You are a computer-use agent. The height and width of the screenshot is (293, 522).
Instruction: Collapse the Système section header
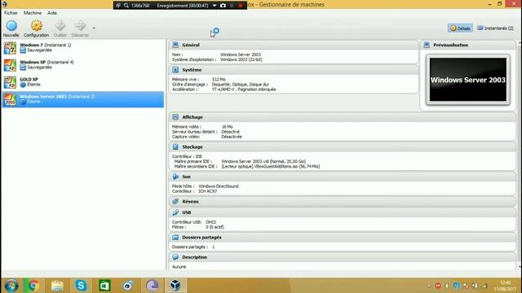[x=294, y=70]
